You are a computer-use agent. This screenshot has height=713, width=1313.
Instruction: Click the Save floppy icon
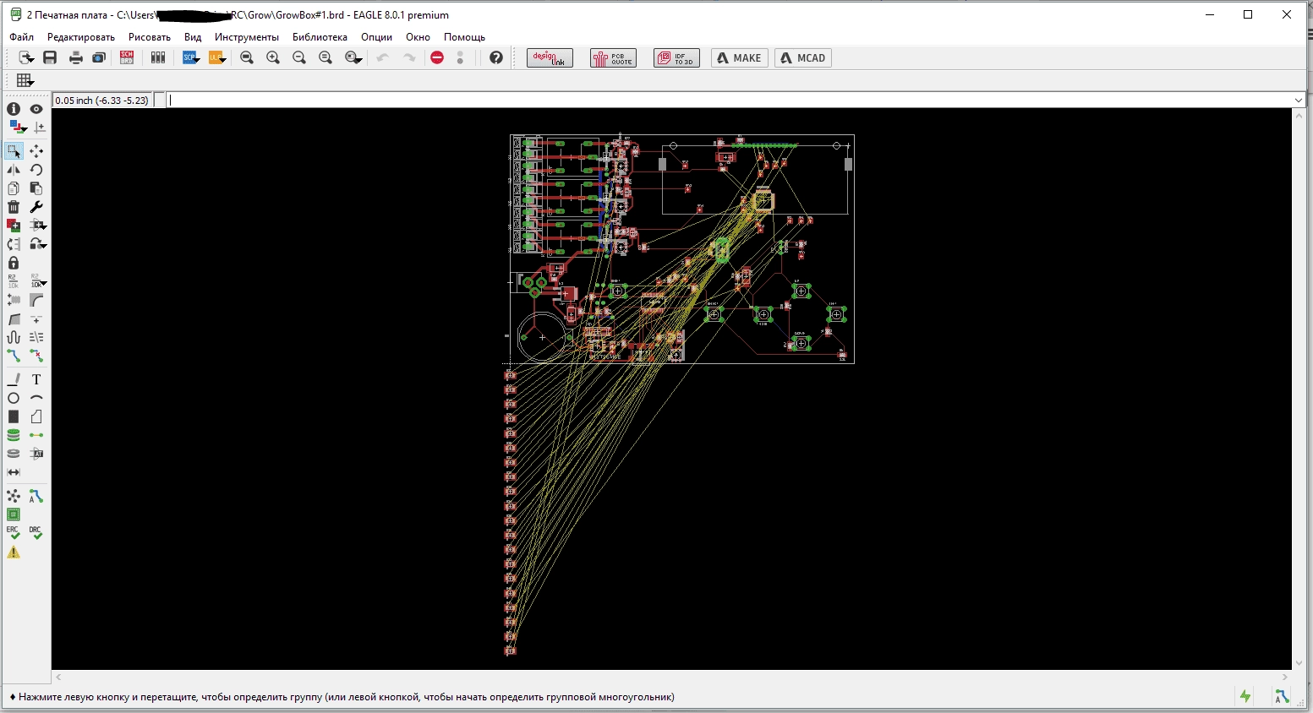[50, 57]
